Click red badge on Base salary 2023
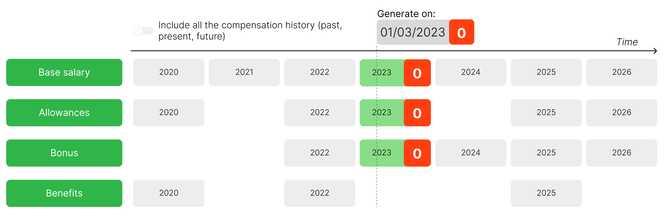This screenshot has height=222, width=669. (417, 73)
